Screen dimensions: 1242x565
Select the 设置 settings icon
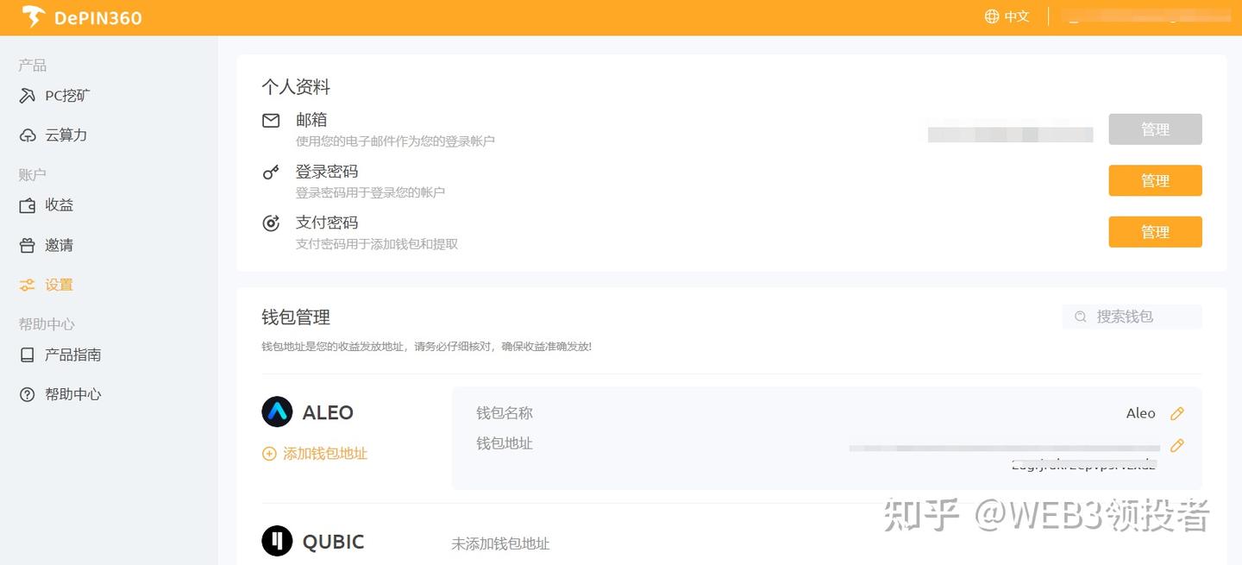coord(27,285)
